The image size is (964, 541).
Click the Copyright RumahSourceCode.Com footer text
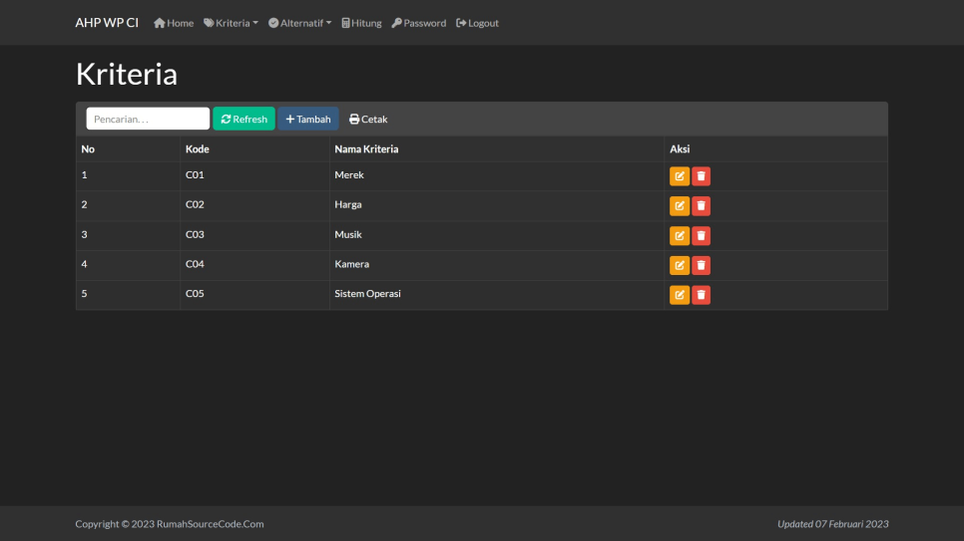point(170,524)
